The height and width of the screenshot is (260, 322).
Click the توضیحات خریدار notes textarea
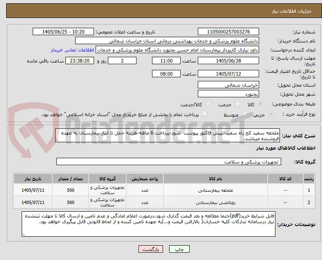pos(148,224)
